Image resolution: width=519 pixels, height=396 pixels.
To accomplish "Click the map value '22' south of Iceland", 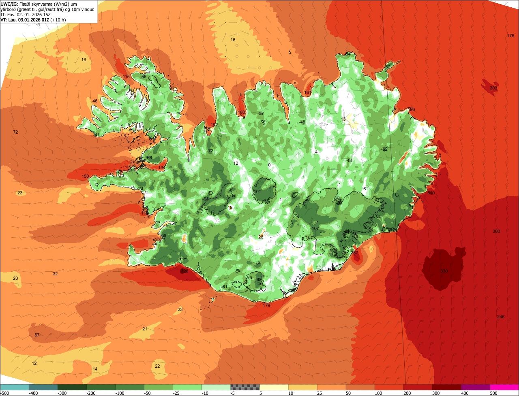I will pyautogui.click(x=157, y=366).
